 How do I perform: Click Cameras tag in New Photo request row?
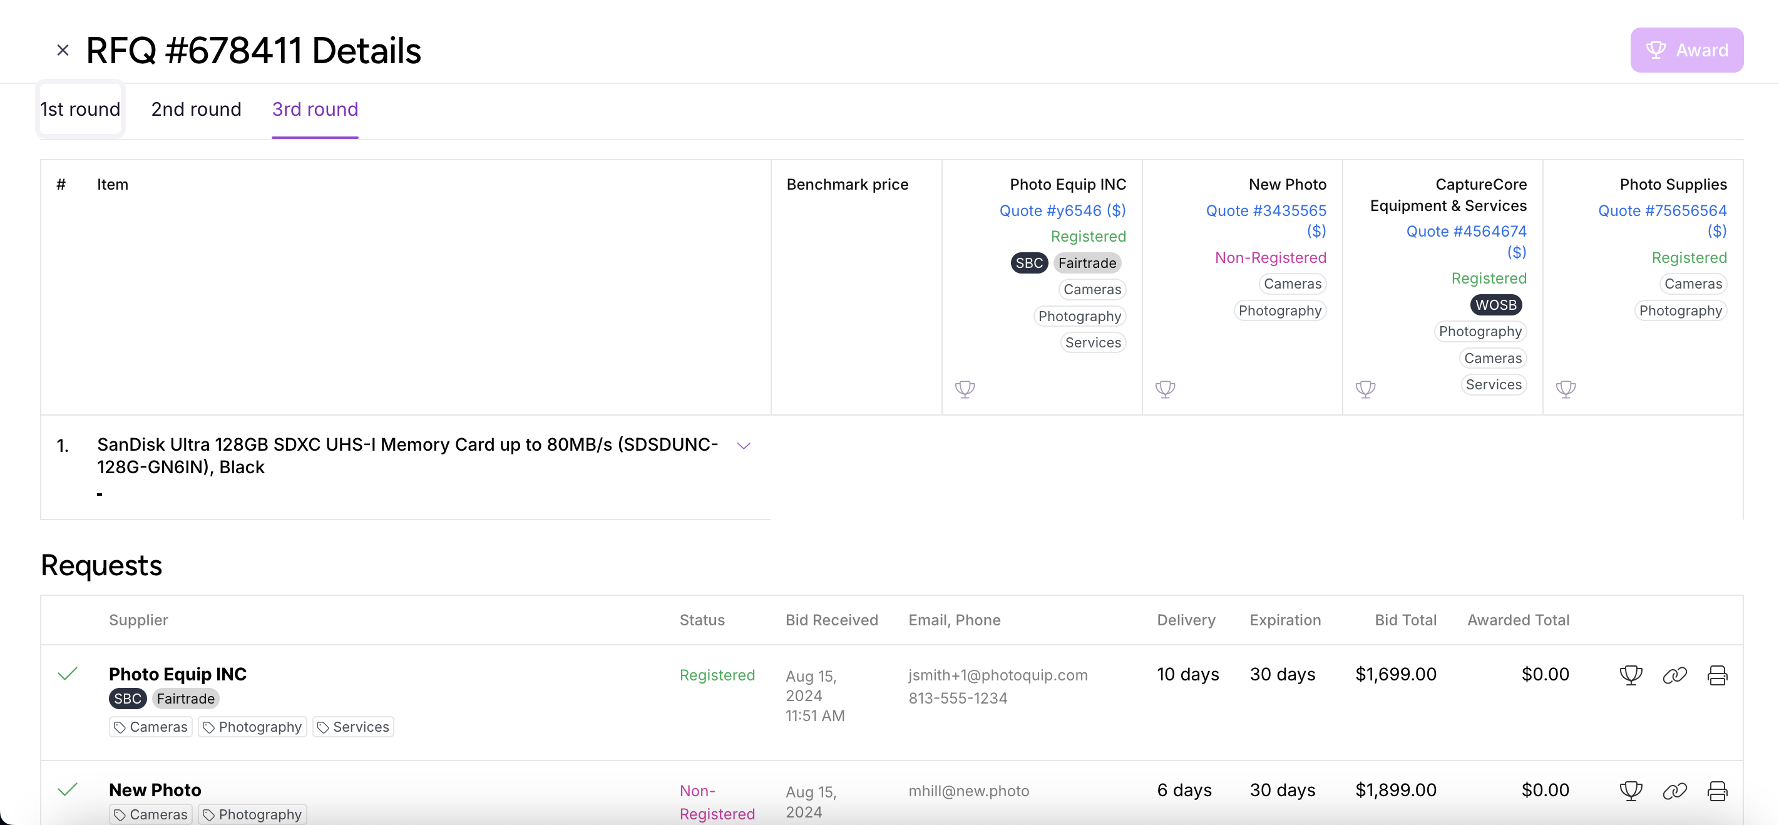(151, 814)
